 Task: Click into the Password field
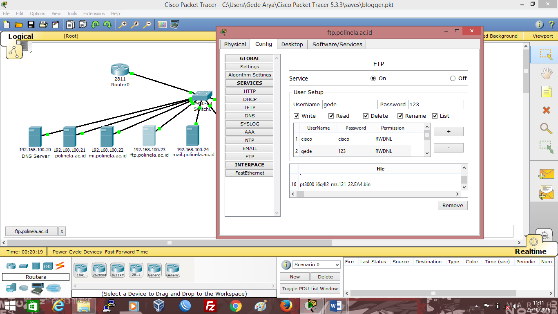(436, 105)
